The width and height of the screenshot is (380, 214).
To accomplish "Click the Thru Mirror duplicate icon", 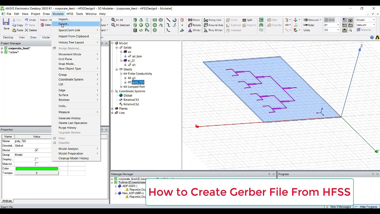I will click(206, 30).
